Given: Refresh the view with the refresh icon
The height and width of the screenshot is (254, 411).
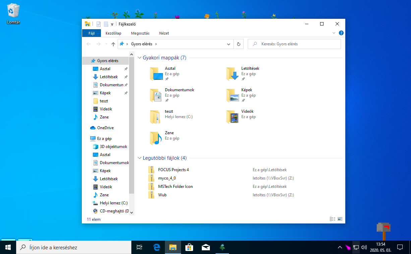Looking at the screenshot, I should click(238, 44).
